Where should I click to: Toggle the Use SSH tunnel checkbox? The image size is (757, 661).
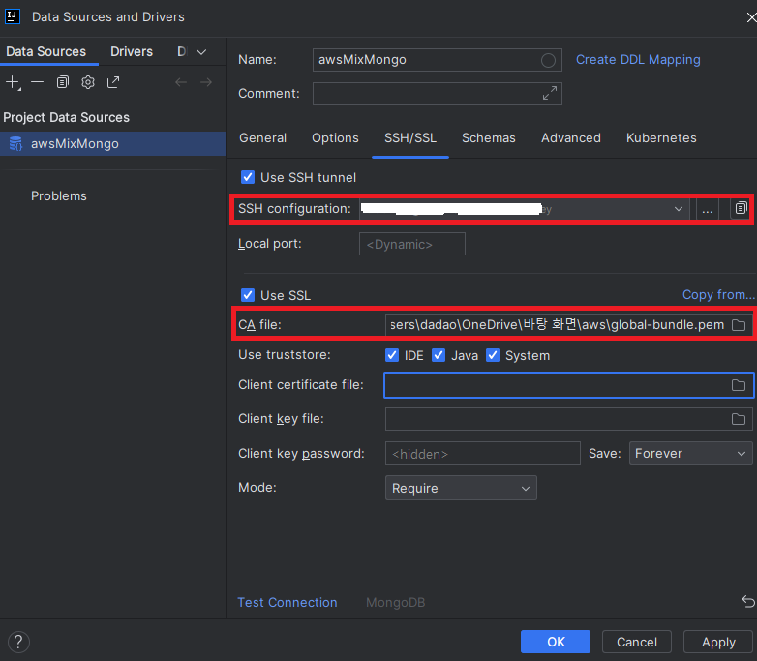coord(248,177)
